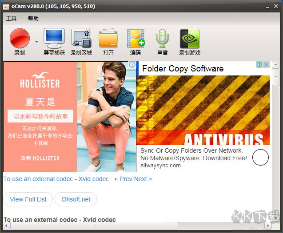Click the round button in the allwaysync ad

[260, 157]
